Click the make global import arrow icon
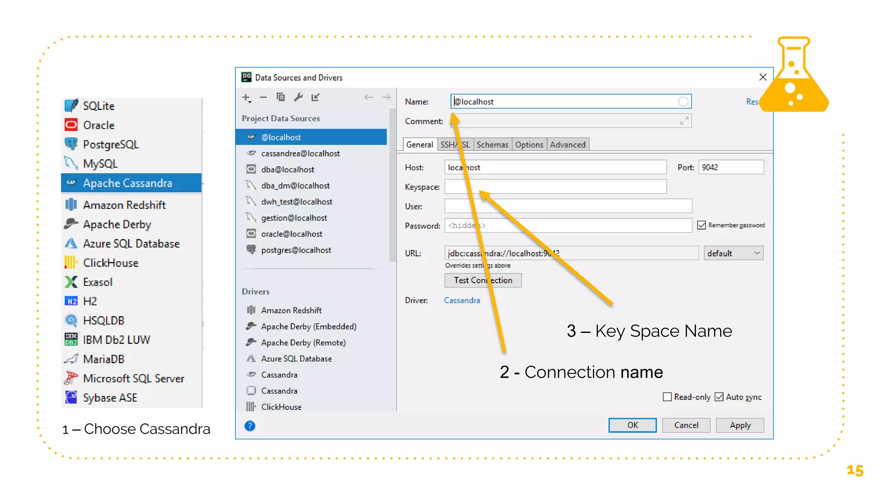 tap(316, 97)
